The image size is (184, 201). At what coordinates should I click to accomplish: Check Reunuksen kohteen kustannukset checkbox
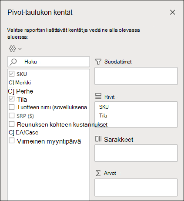click(x=11, y=124)
